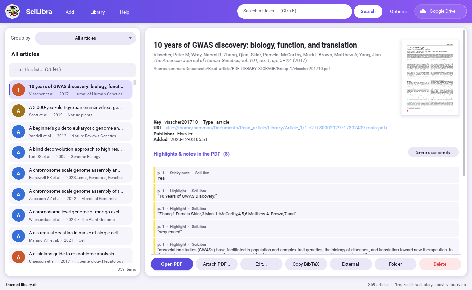Click into the Filter this list field
472x290 pixels.
72,70
